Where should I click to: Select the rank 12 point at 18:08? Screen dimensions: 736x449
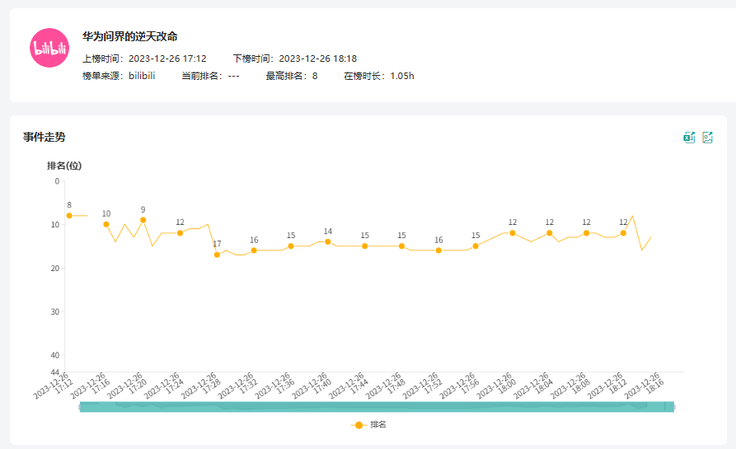coord(586,233)
